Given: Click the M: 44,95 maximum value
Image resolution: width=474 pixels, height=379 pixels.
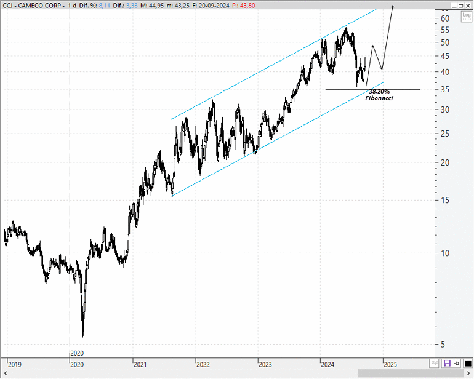Looking at the screenshot, I should point(153,6).
